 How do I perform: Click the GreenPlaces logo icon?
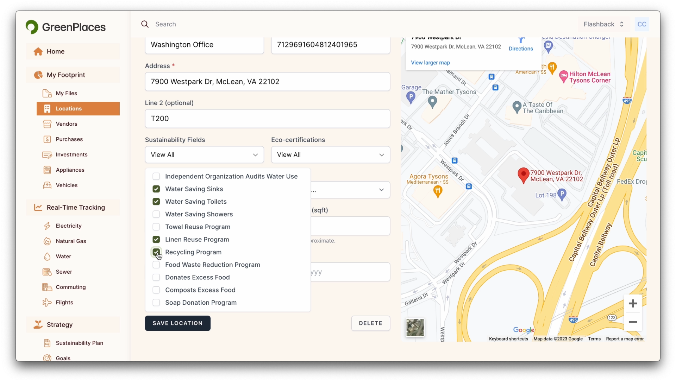[x=32, y=27]
